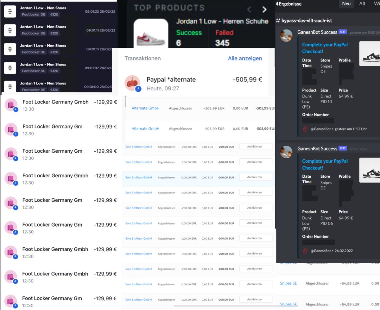Click the Footlocker DE tag in the 09:01:22 row

(34, 15)
